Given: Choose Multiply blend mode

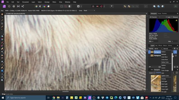Looking at the screenshot, I should click(x=164, y=54).
